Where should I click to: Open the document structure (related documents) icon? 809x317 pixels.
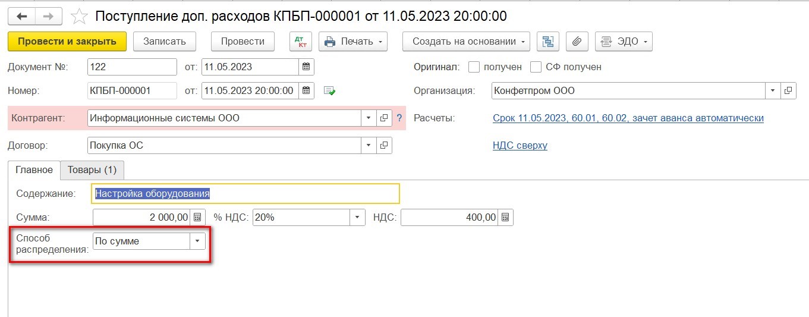(x=548, y=41)
